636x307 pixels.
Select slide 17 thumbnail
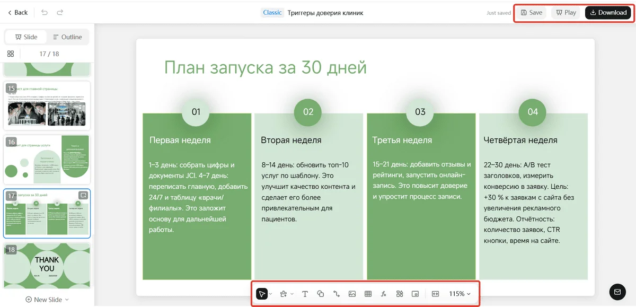click(47, 213)
